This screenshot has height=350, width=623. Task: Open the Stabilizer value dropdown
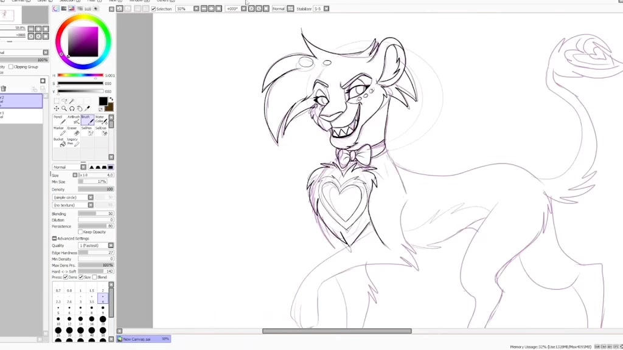[326, 9]
